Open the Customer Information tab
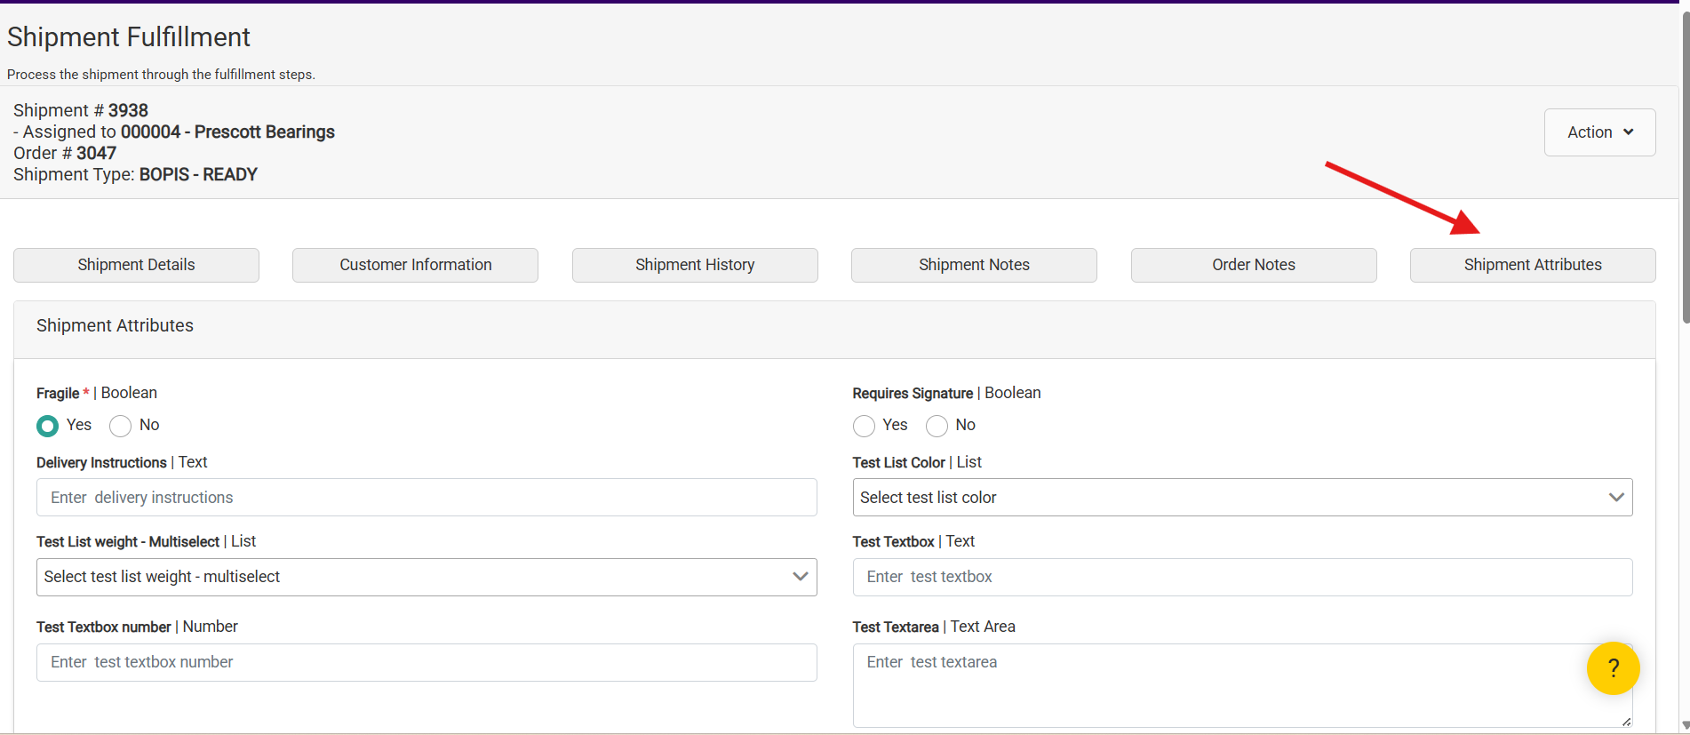The width and height of the screenshot is (1690, 735). click(x=415, y=265)
